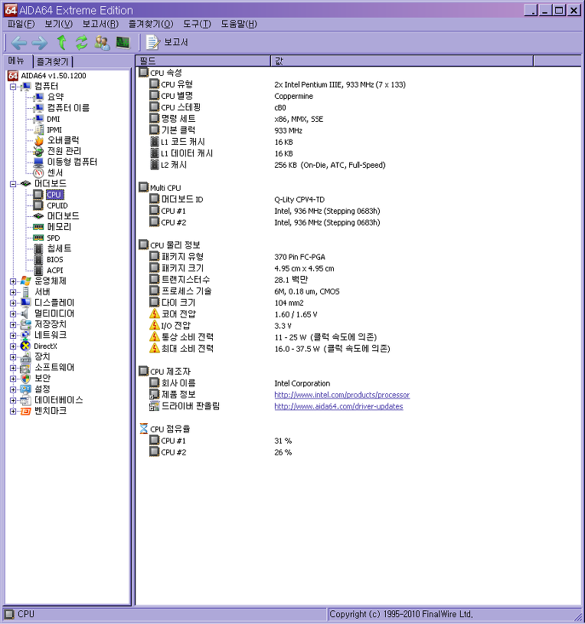Select the 칩세트 chipset icon

tap(38, 248)
